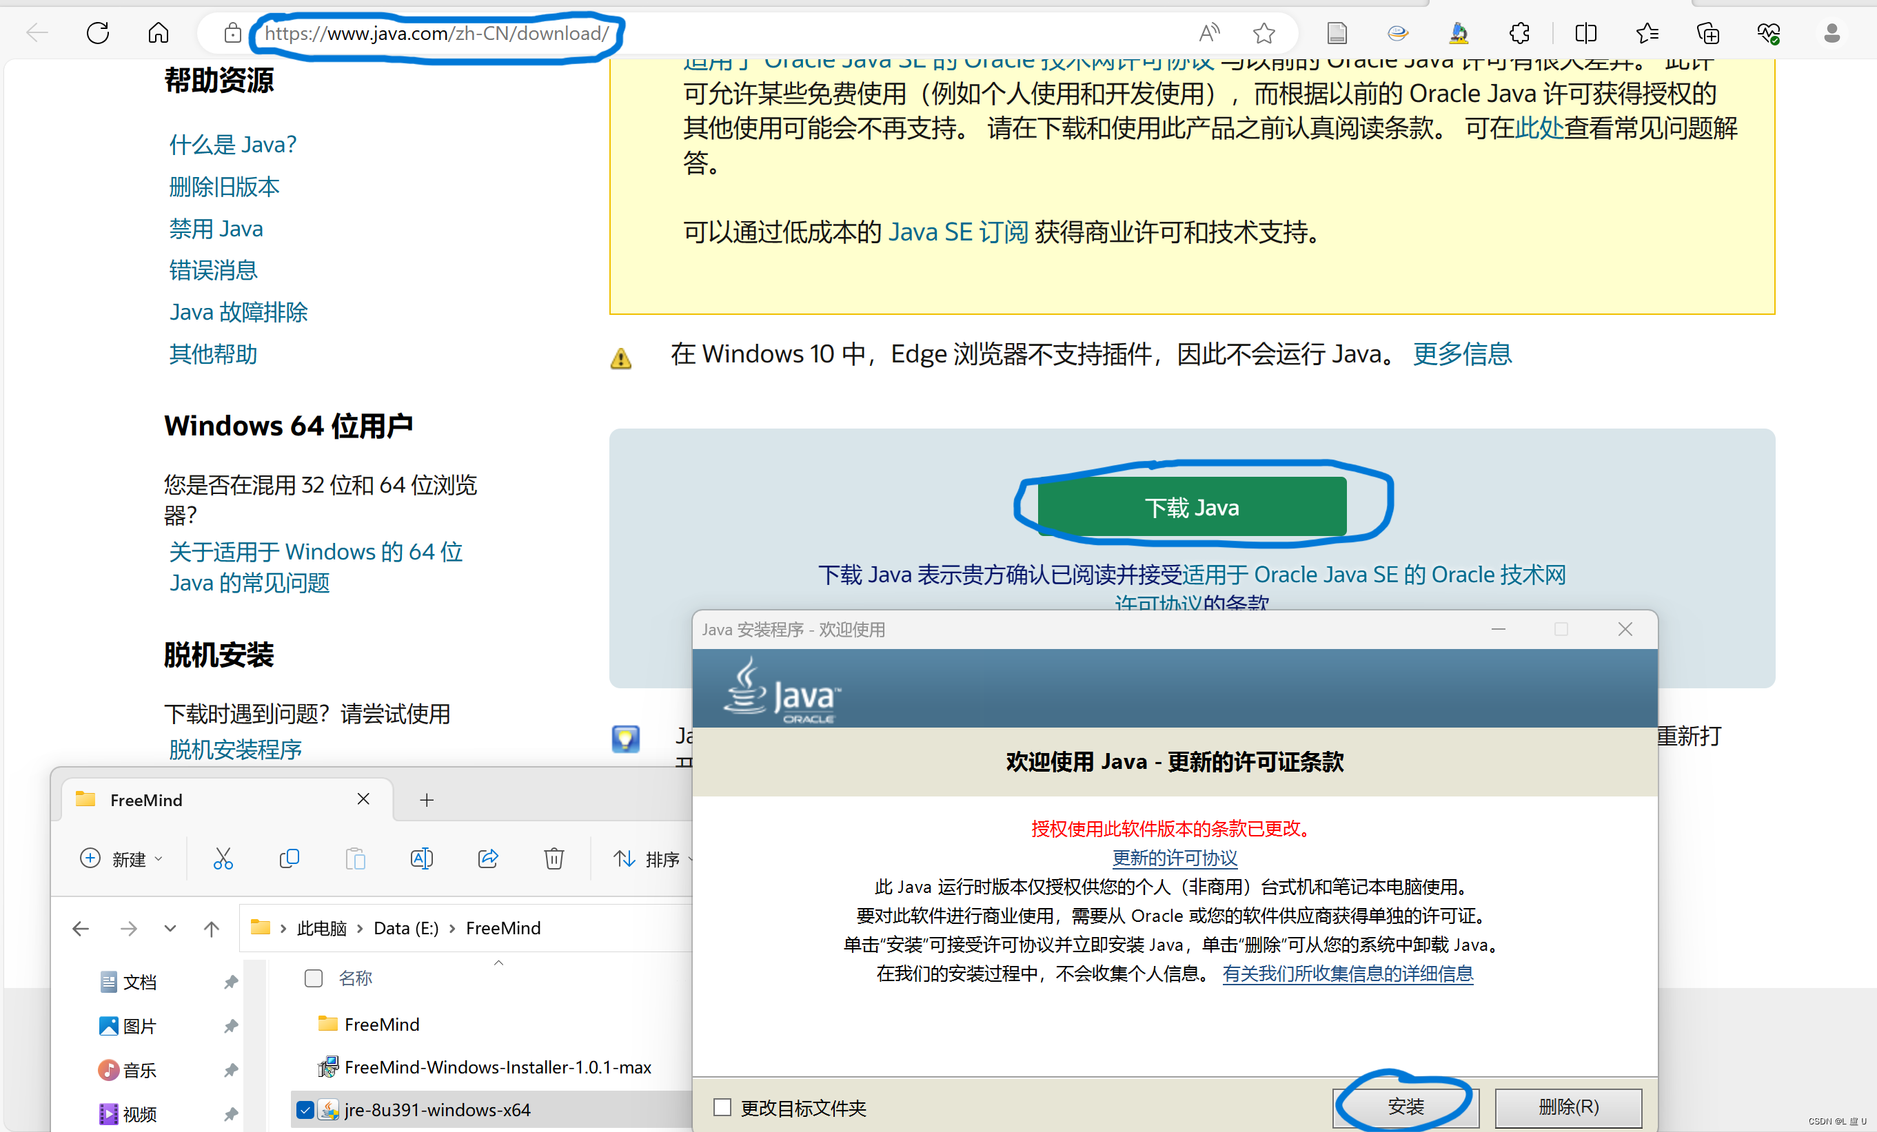This screenshot has width=1877, height=1132.
Task: View site information lock icon
Action: pos(232,33)
